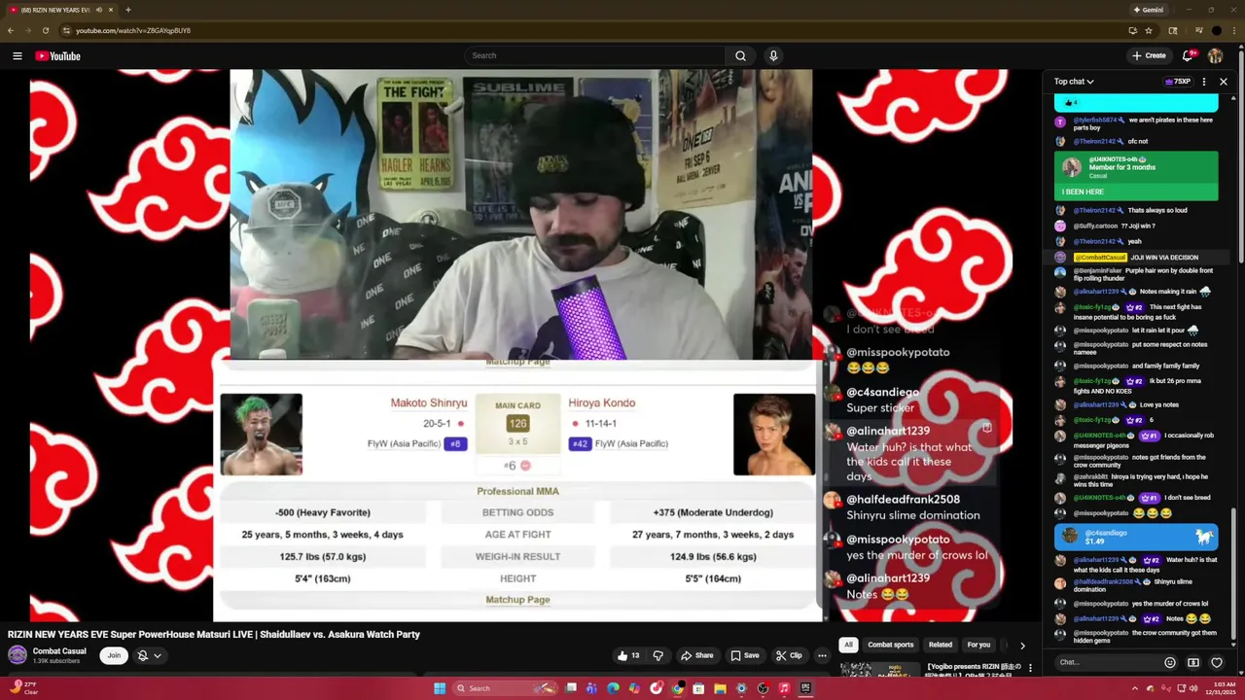1245x700 pixels.
Task: Open the Super Chat purchase icon
Action: [1193, 662]
